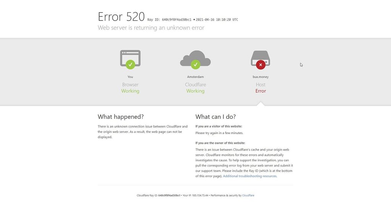Click the host server drive icon

pos(260,58)
